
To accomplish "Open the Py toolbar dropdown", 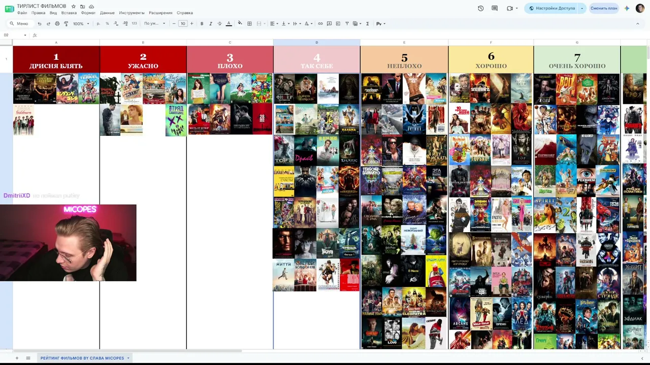I will click(380, 24).
